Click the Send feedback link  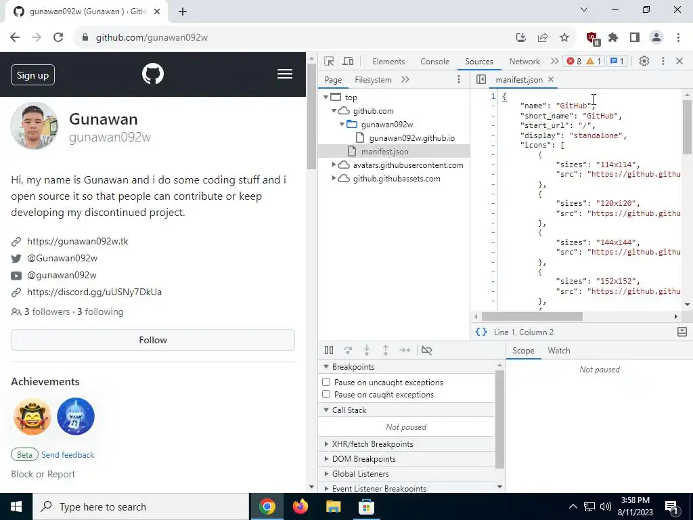[x=68, y=454]
